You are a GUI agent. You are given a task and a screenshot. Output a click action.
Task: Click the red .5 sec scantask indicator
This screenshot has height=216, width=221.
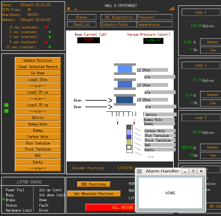(46, 27)
